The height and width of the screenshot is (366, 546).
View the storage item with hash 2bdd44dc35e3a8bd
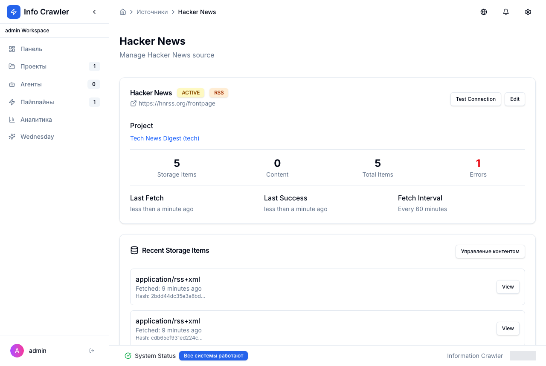click(508, 287)
